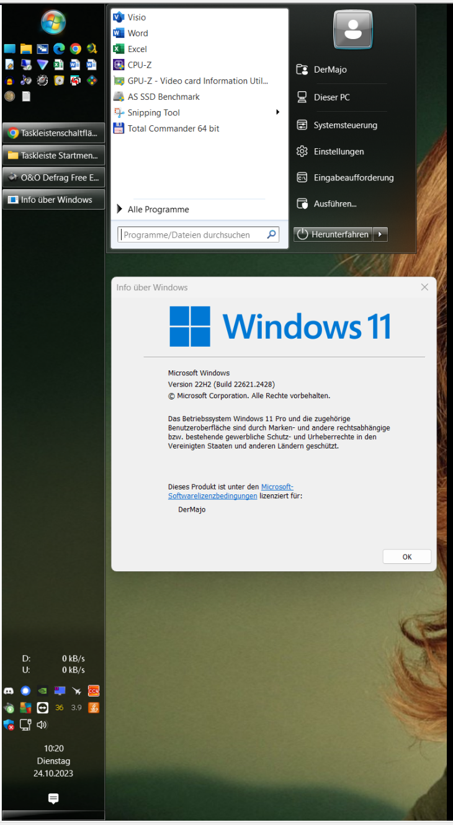Launch File Explorer from quick launch
Viewport: 453px width, 825px height.
[x=26, y=49]
